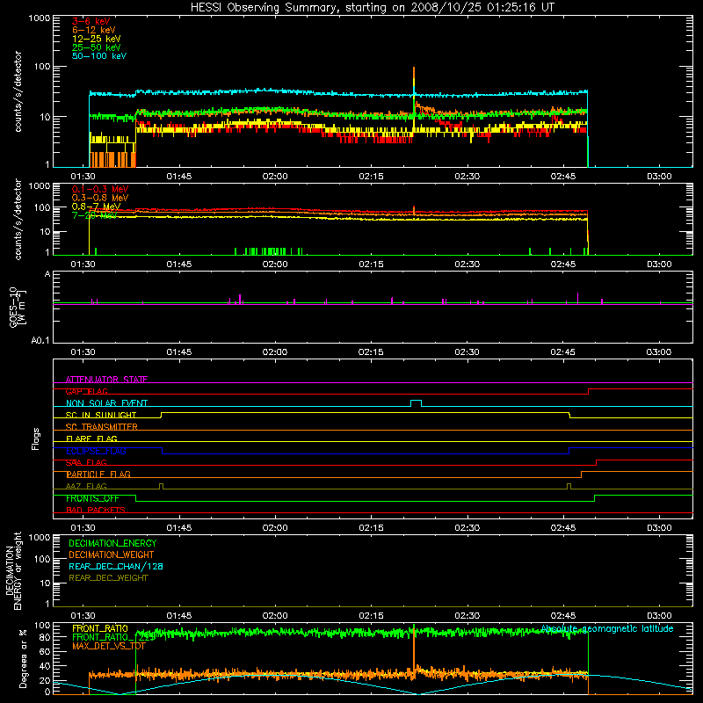The image size is (703, 703).
Task: Select the SC_TRANSMITTER flag label
Action: pyautogui.click(x=101, y=427)
